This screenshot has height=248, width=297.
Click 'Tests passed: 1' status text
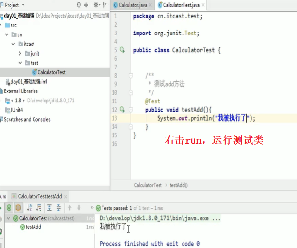click(x=117, y=208)
